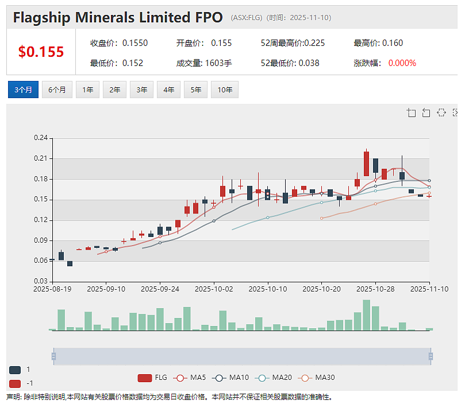This screenshot has width=465, height=408.
Task: Click the large red $0.155 price
Action: click(x=41, y=52)
